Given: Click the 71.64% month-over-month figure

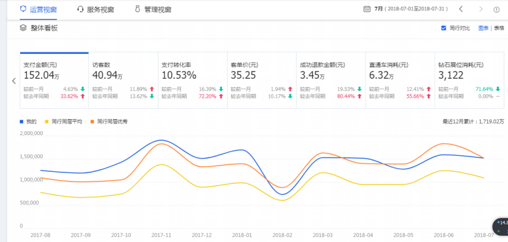Looking at the screenshot, I should [x=484, y=89].
